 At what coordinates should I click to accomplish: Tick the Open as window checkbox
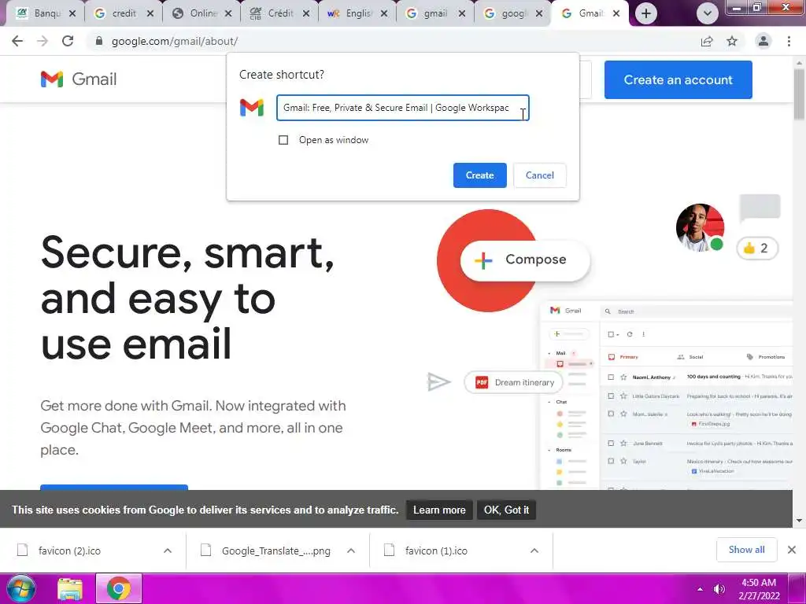283,140
